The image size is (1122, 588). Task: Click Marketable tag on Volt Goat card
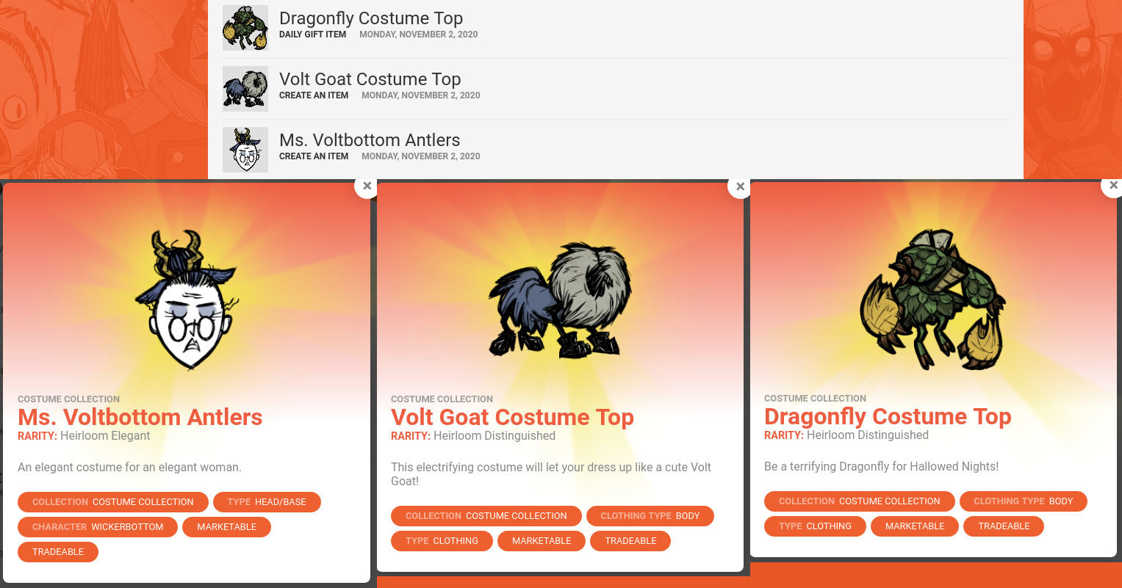pos(542,541)
